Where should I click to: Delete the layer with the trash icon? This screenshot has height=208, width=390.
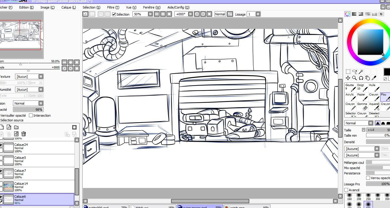24,134
